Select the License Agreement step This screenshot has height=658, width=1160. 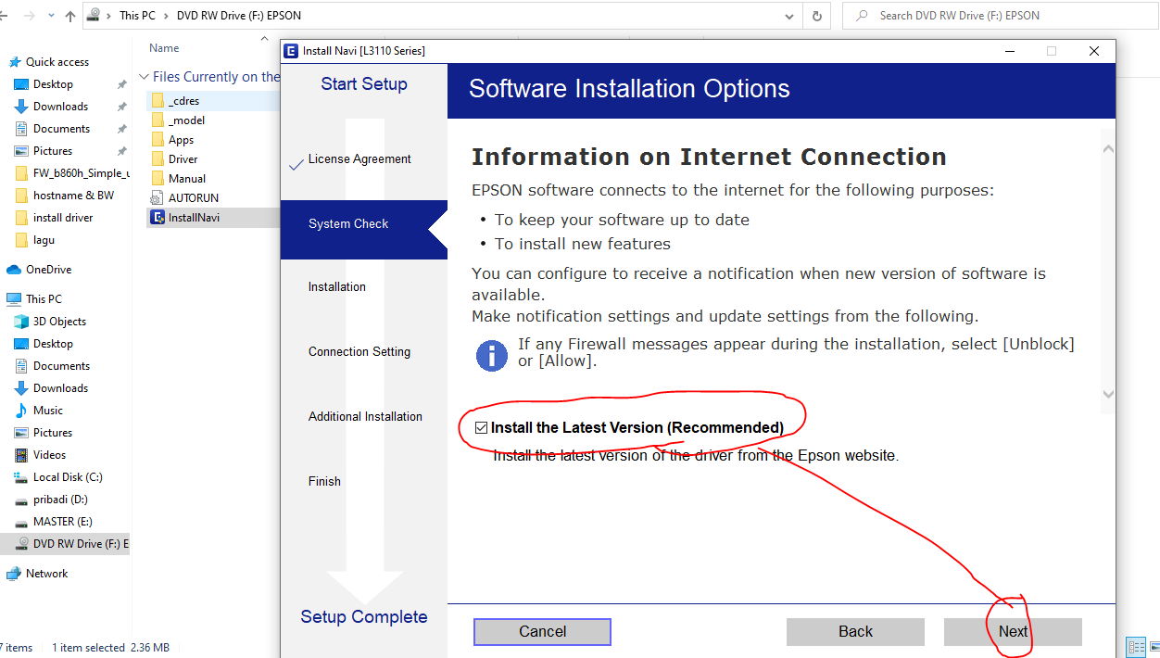coord(359,158)
